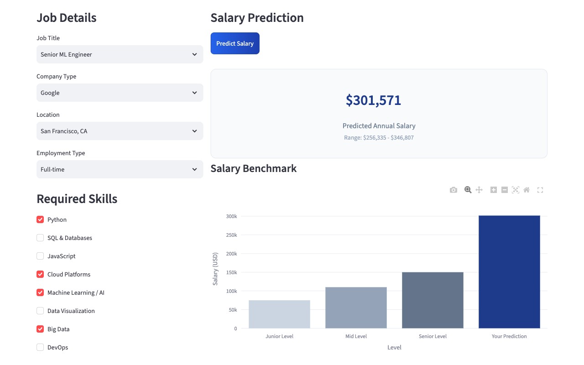Click the "300k" y-axis tick label
584x365 pixels.
(x=231, y=216)
